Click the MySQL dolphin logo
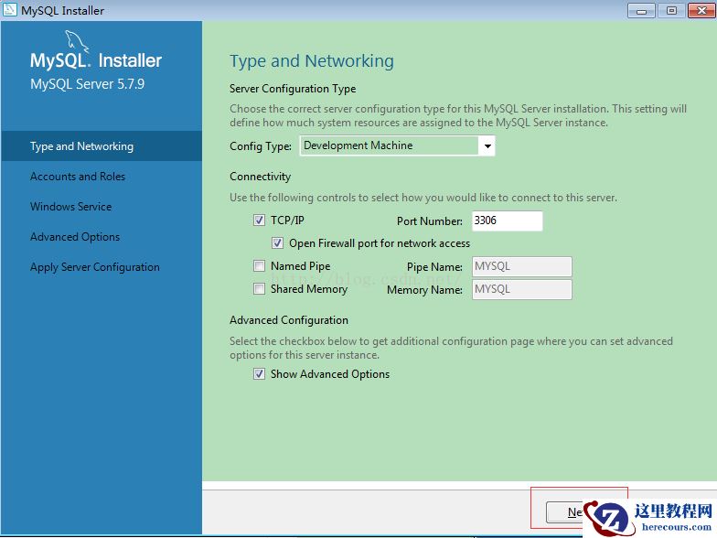Screen dimensions: 717x538 [x=77, y=41]
